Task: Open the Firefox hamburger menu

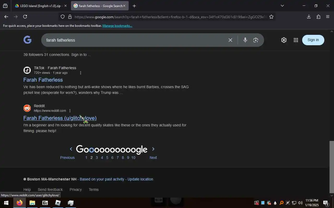Action: tap(328, 17)
